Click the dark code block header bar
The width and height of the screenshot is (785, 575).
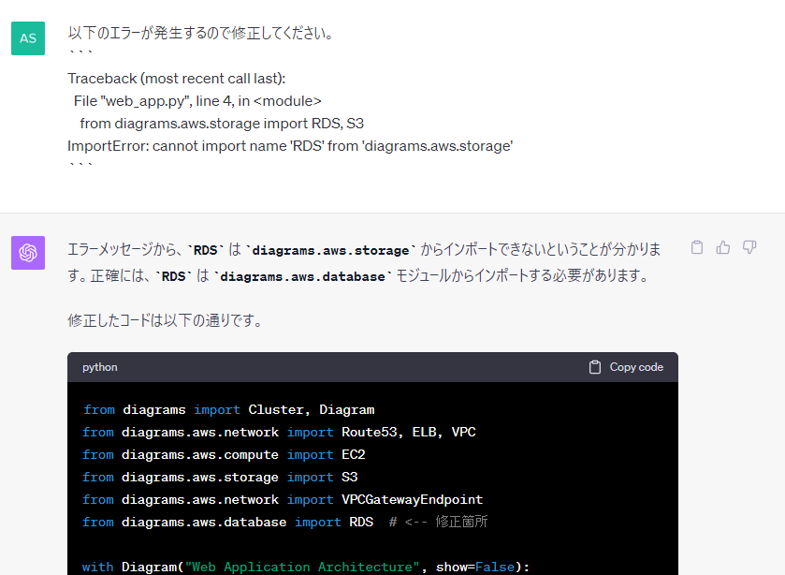coord(374,367)
